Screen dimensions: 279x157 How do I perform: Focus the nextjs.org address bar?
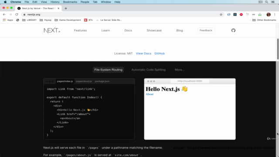coord(123,14)
